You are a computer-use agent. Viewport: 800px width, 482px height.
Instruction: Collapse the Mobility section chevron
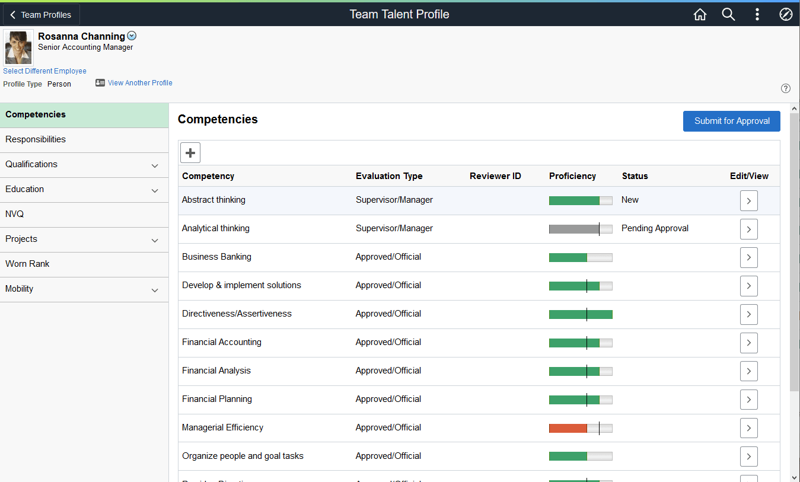click(154, 290)
